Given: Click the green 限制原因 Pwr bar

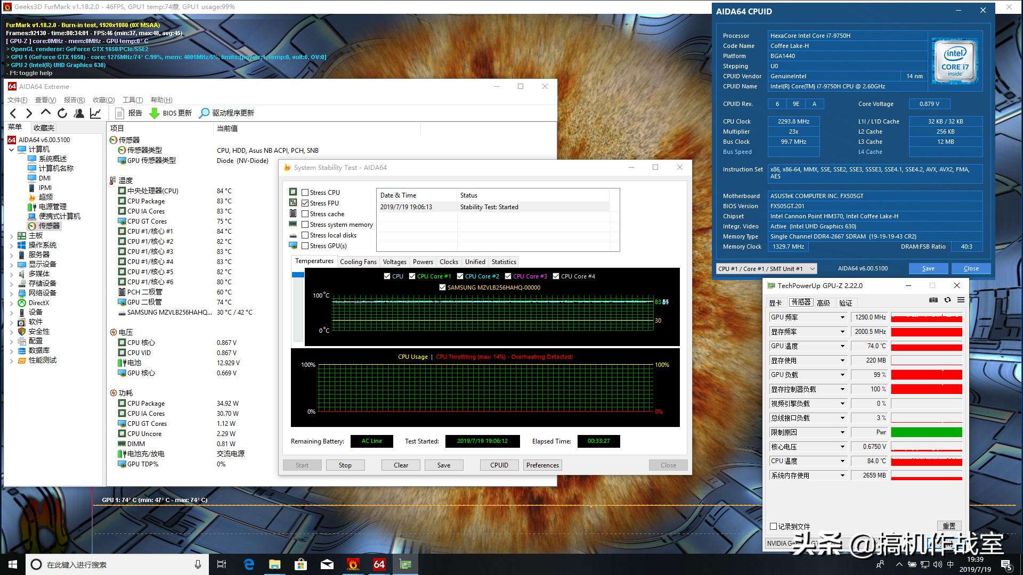Looking at the screenshot, I should click(927, 432).
